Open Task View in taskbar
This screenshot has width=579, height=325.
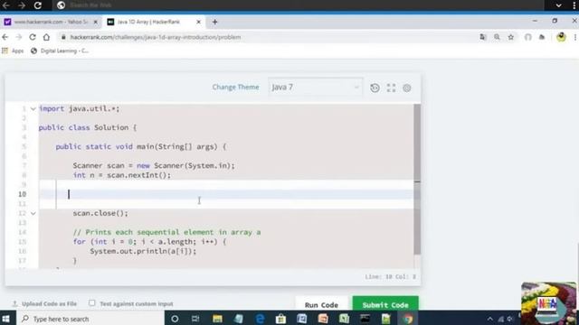[x=195, y=319]
